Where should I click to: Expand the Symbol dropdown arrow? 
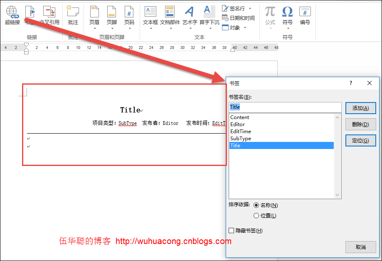(288, 29)
